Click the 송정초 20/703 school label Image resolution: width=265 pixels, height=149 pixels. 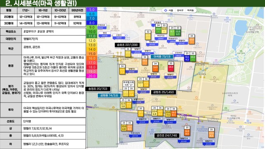[x=98, y=89]
